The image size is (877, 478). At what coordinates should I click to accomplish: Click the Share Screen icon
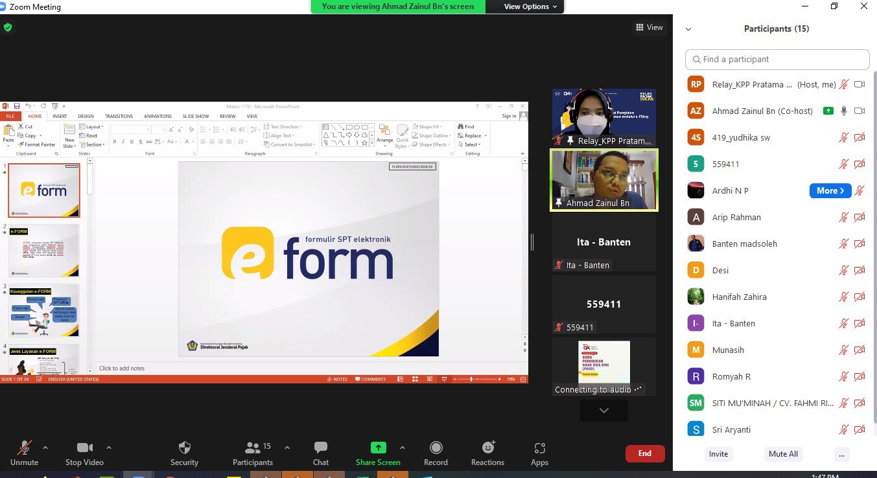point(378,448)
